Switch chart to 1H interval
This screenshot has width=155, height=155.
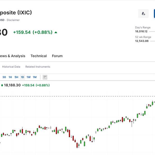coord(10,77)
